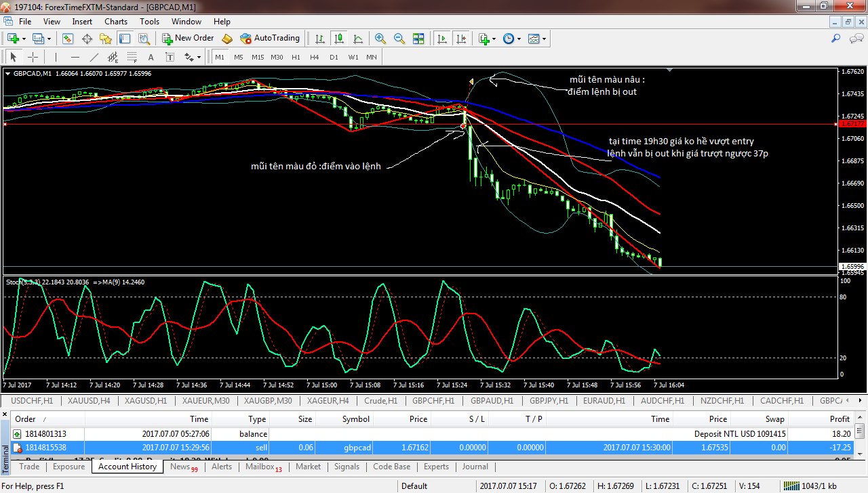The width and height of the screenshot is (868, 493).
Task: Select the trendline drawing tool
Action: click(94, 57)
